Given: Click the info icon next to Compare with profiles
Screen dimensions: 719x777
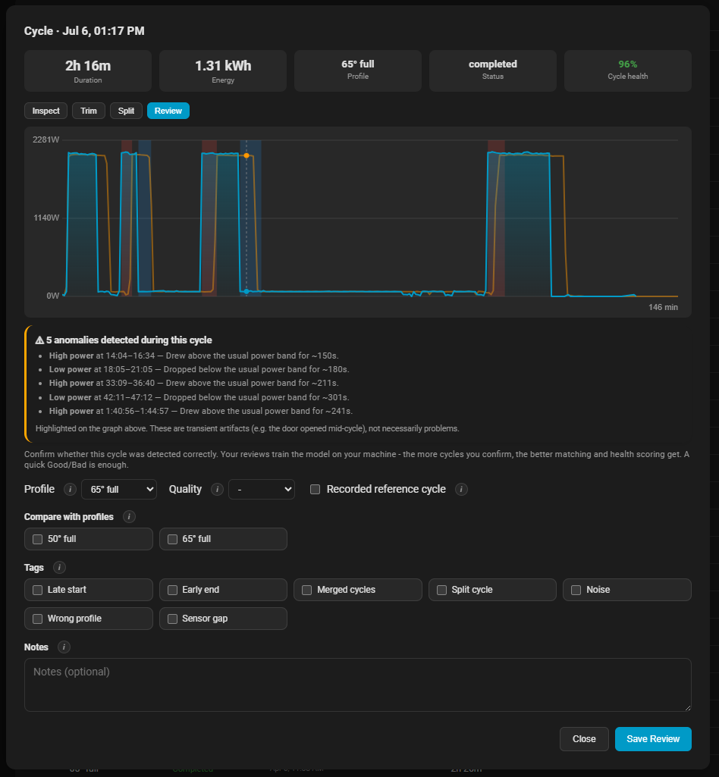Looking at the screenshot, I should (129, 517).
